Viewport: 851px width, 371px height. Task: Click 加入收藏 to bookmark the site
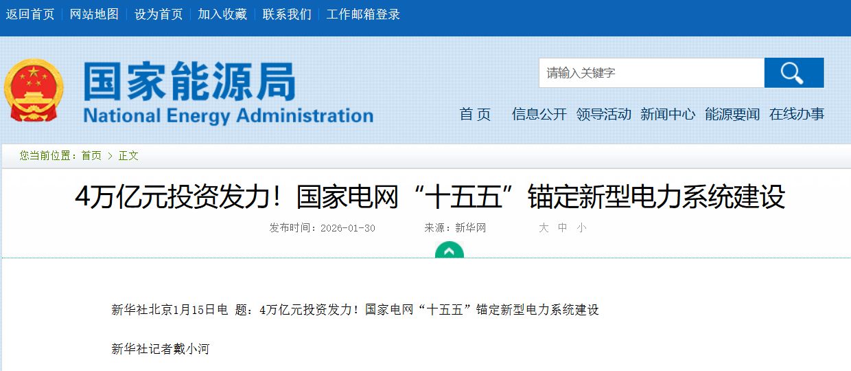222,14
